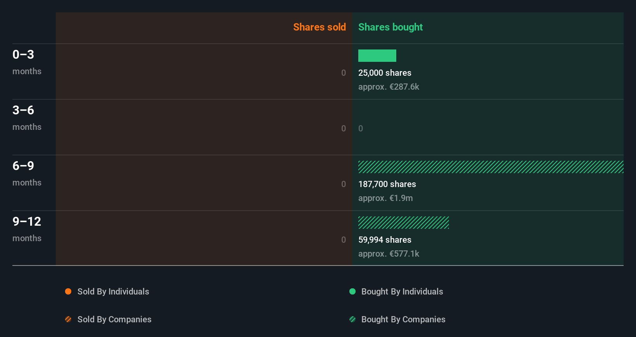
Task: Click the 25,000 shares value
Action: pyautogui.click(x=385, y=73)
